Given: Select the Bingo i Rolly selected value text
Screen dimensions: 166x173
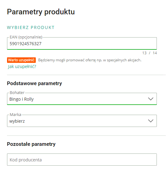Looking at the screenshot, I should (x=21, y=99).
